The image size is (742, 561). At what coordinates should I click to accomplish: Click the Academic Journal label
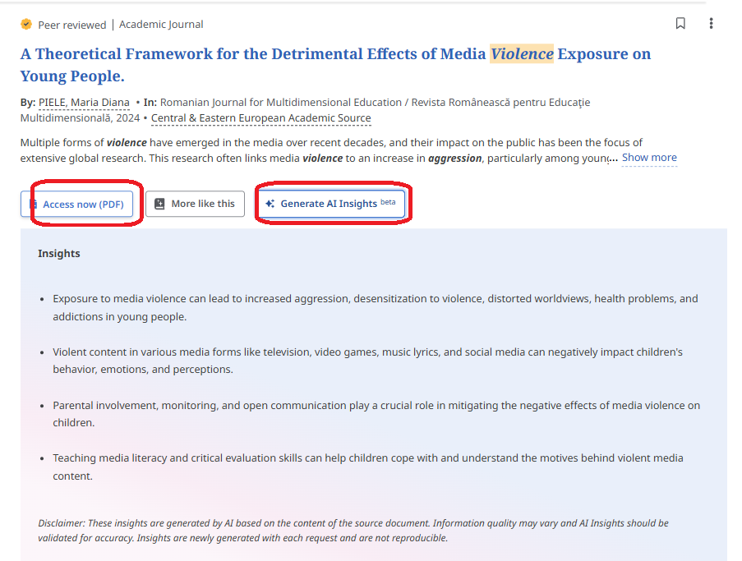click(161, 25)
